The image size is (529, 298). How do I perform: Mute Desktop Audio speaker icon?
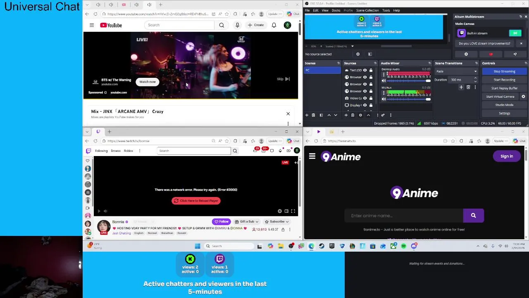pos(384,81)
